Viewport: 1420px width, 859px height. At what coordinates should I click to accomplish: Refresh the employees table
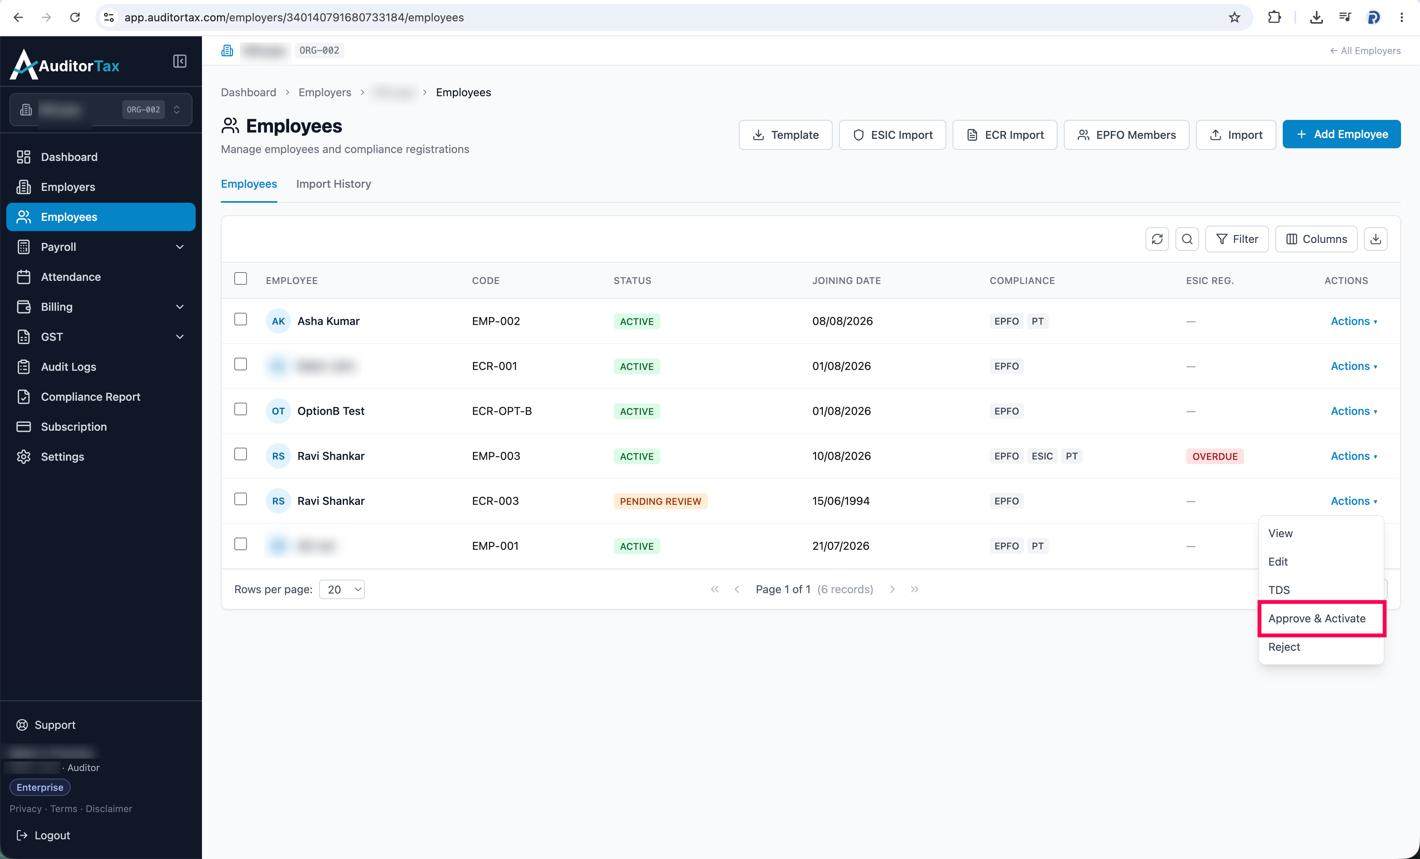click(1157, 239)
